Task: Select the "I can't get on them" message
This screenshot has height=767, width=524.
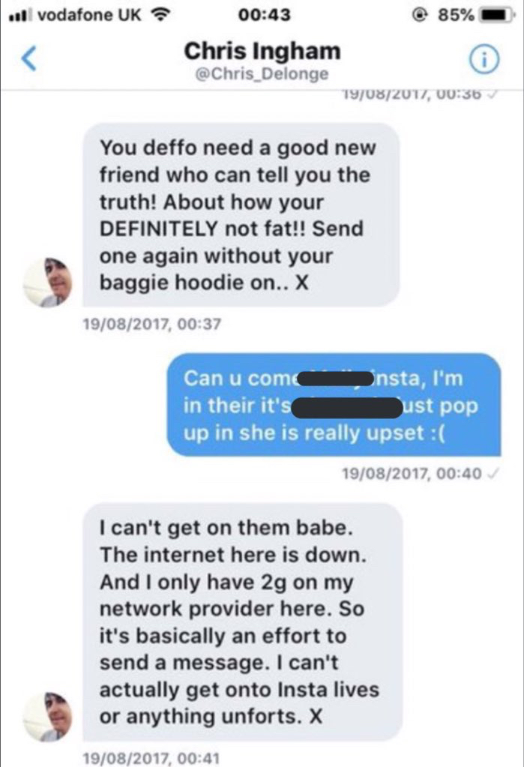Action: [x=243, y=622]
